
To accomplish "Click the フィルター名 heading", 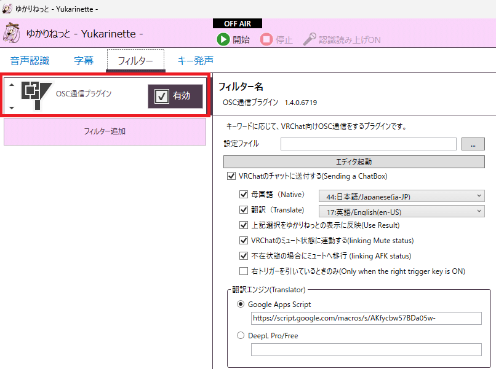I will (241, 87).
